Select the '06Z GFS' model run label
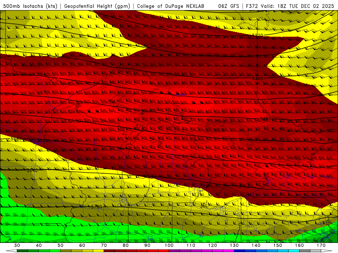The width and height of the screenshot is (338, 253). pyautogui.click(x=229, y=6)
